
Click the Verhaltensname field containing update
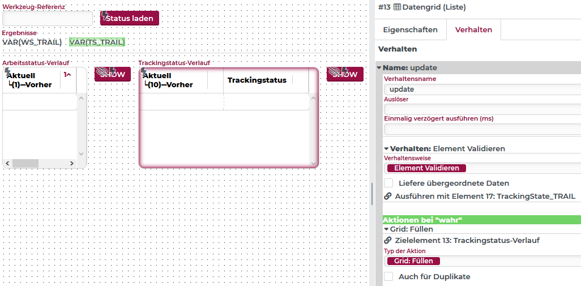481,89
